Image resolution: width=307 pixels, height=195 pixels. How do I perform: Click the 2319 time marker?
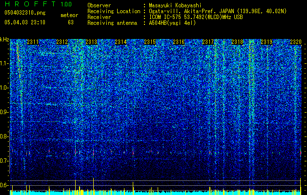266,42
